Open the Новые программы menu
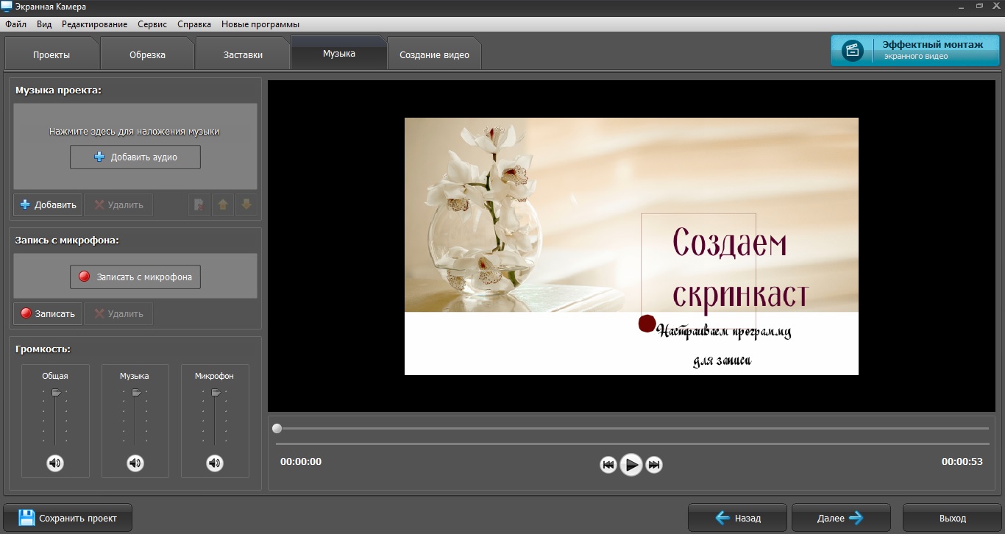This screenshot has width=1005, height=534. (x=260, y=24)
